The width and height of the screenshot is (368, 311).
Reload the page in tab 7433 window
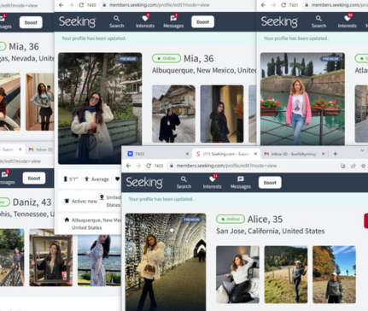pos(149,166)
